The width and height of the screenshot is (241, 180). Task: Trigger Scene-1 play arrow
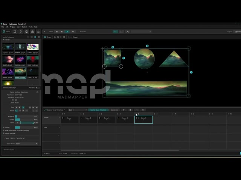point(63,118)
